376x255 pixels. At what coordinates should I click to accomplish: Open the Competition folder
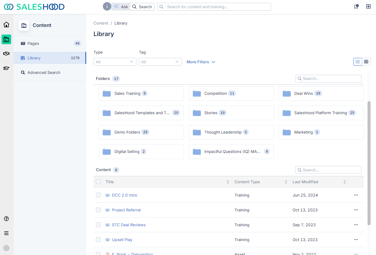point(231,94)
